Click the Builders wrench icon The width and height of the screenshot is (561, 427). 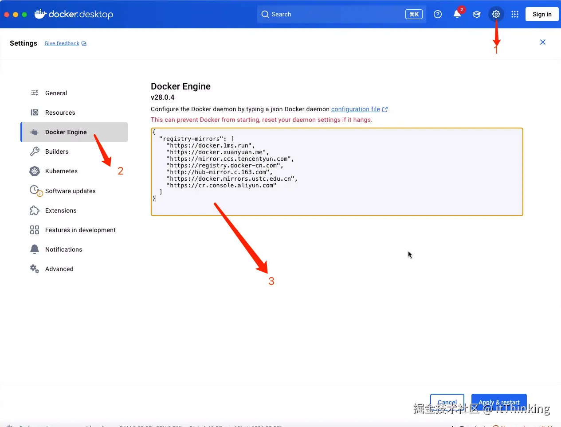pyautogui.click(x=35, y=151)
